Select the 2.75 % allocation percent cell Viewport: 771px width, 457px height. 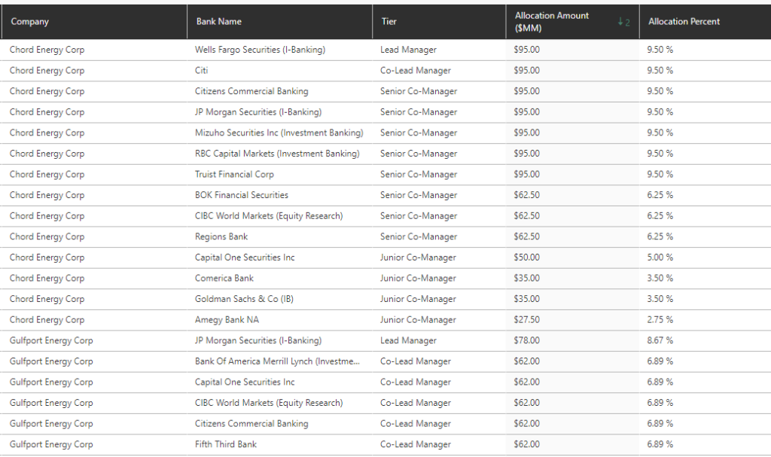tap(660, 320)
